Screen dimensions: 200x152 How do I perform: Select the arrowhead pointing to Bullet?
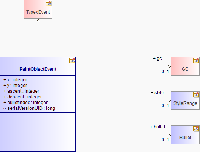(x=170, y=135)
